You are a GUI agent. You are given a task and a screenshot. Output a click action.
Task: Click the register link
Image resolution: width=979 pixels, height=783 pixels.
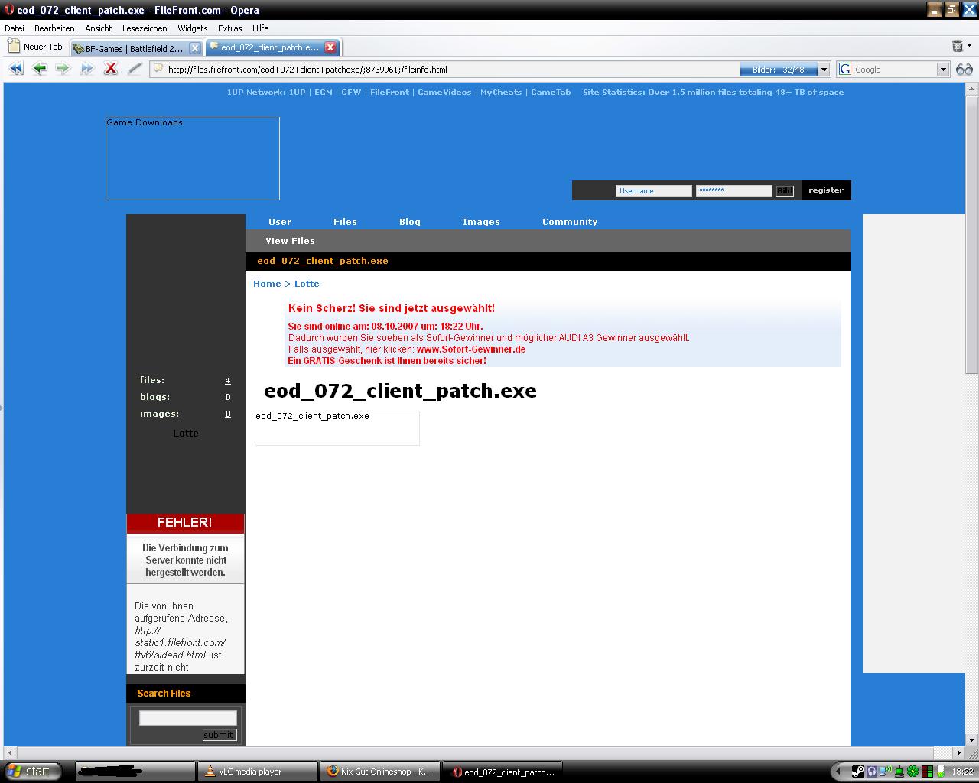(x=826, y=190)
